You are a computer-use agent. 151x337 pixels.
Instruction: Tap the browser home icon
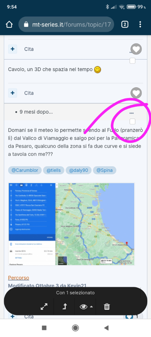[9, 24]
